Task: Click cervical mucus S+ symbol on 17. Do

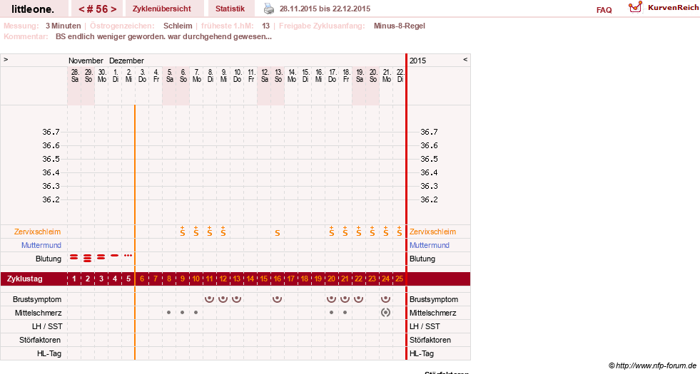Action: pyautogui.click(x=331, y=232)
